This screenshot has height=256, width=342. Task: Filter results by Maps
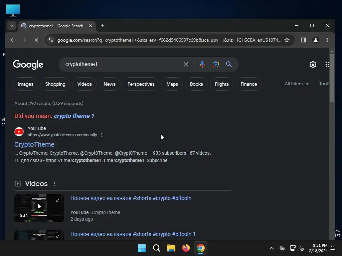[x=172, y=84]
